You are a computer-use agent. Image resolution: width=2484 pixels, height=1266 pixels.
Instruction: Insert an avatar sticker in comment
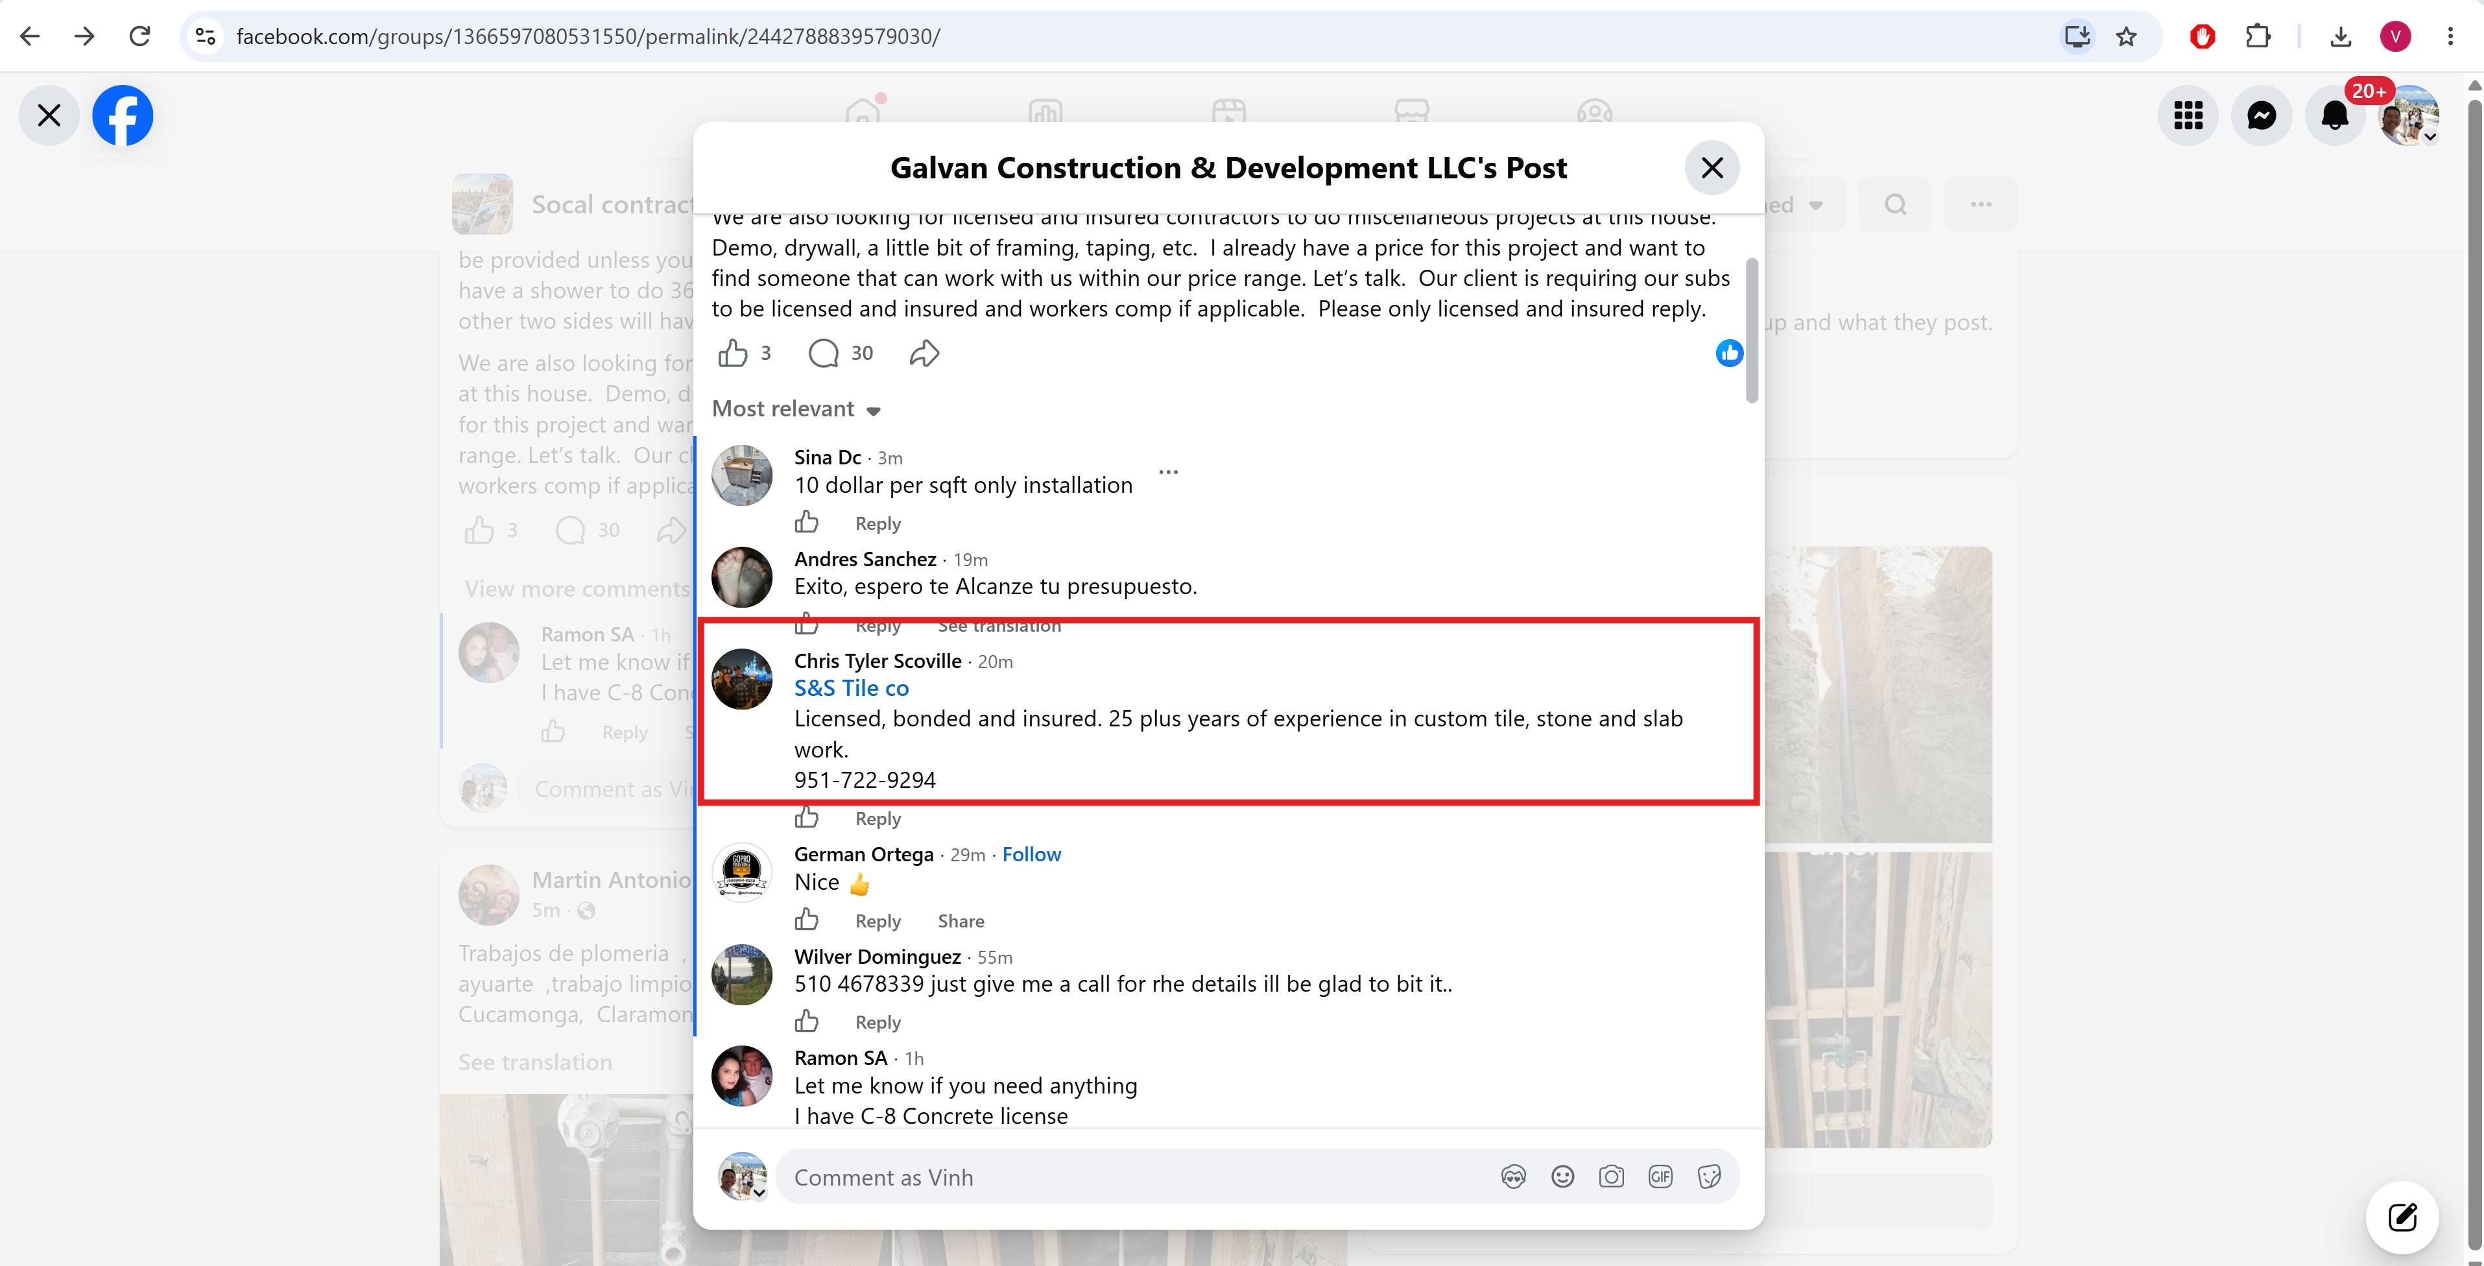point(1513,1176)
